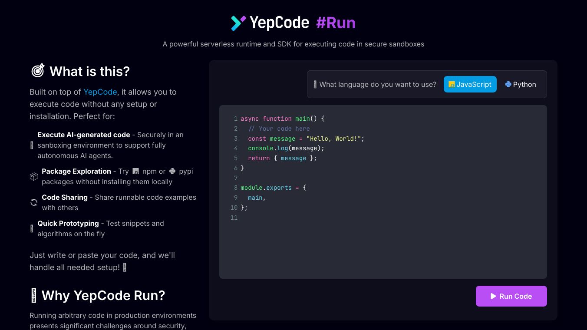The height and width of the screenshot is (330, 587).
Task: Focus the empty area of the code editor
Action: coord(383,250)
